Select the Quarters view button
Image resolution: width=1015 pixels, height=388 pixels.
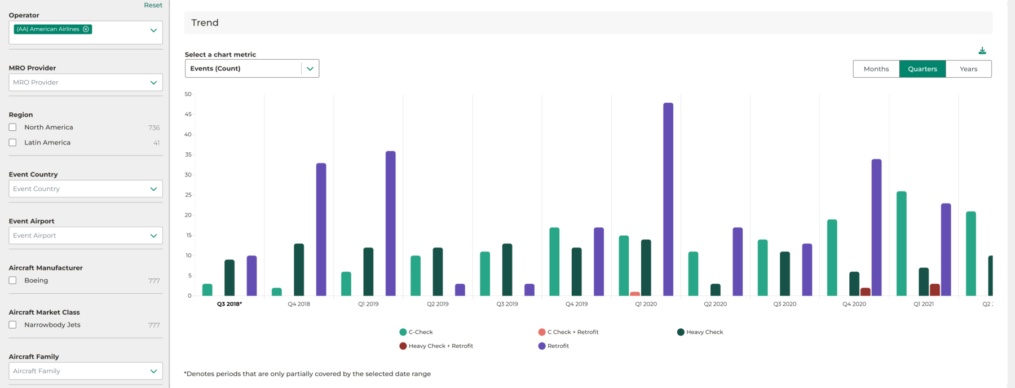[x=922, y=69]
